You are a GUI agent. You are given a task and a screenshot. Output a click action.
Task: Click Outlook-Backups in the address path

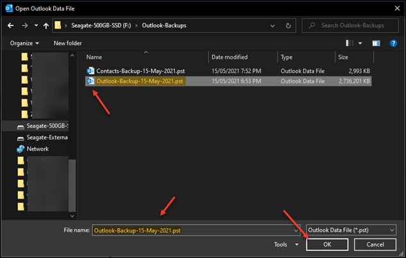(x=164, y=26)
